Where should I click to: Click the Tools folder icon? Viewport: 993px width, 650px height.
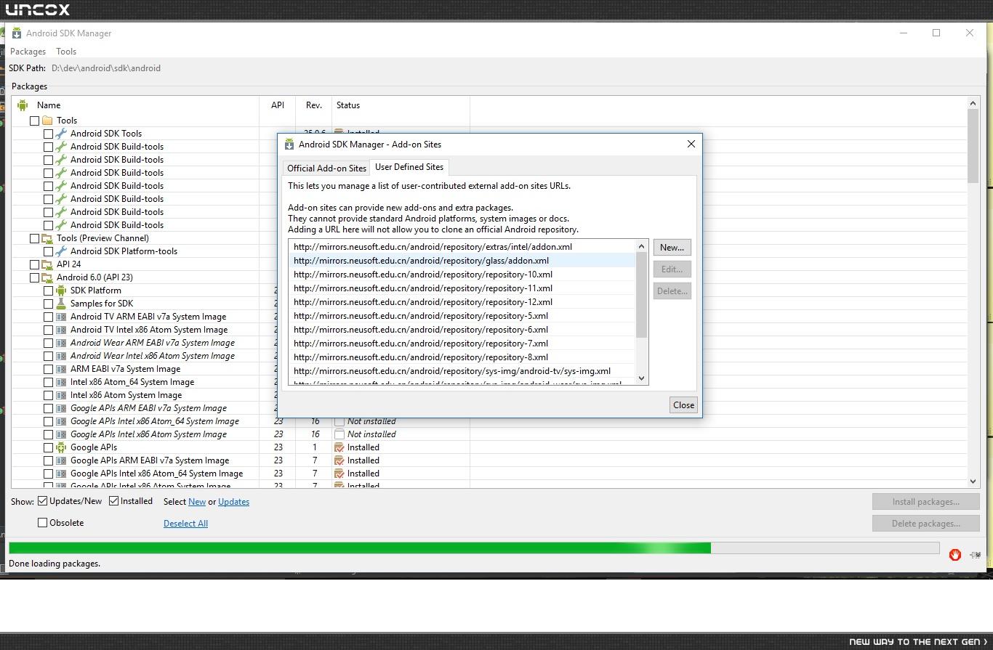coord(47,121)
